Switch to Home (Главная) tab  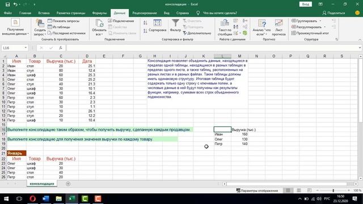(25, 13)
